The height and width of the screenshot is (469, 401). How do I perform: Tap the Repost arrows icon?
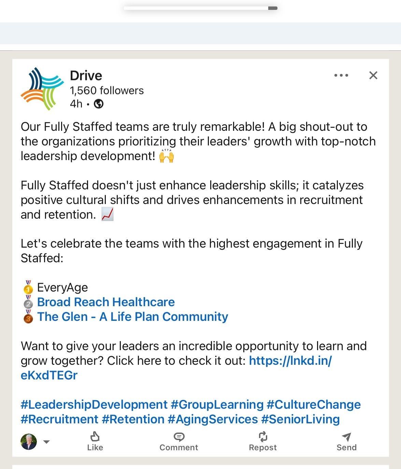click(x=263, y=437)
